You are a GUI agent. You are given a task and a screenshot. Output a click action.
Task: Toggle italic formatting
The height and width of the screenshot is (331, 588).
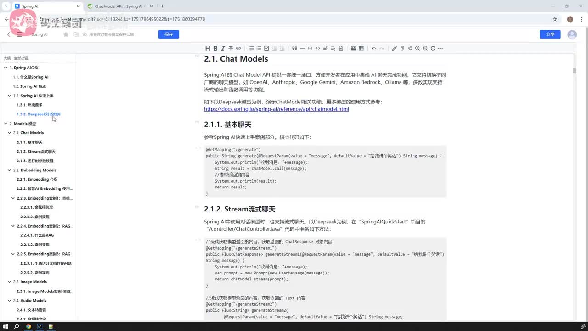[x=223, y=48]
